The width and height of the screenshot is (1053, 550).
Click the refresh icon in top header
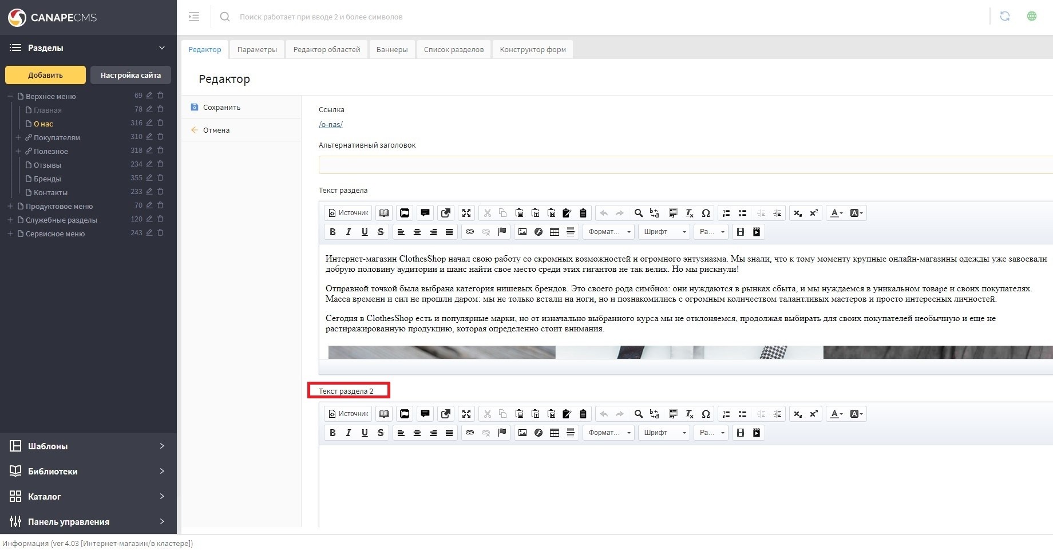click(1004, 17)
